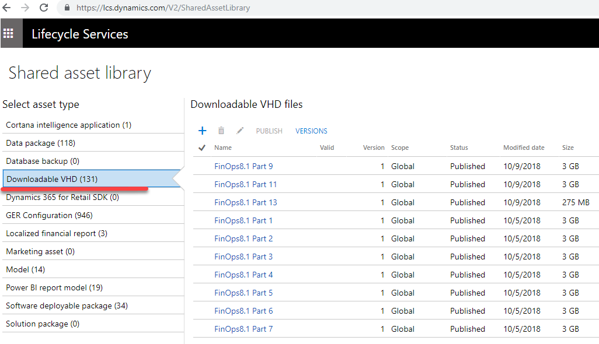
Task: Click the Name column header
Action: [222, 148]
